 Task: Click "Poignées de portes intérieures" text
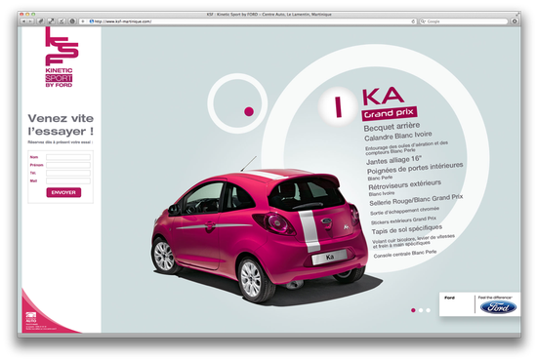tap(415, 168)
